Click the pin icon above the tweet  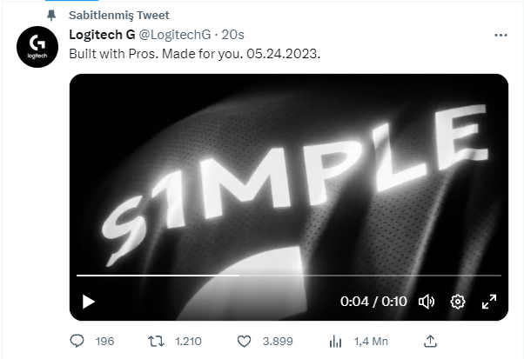pos(52,16)
